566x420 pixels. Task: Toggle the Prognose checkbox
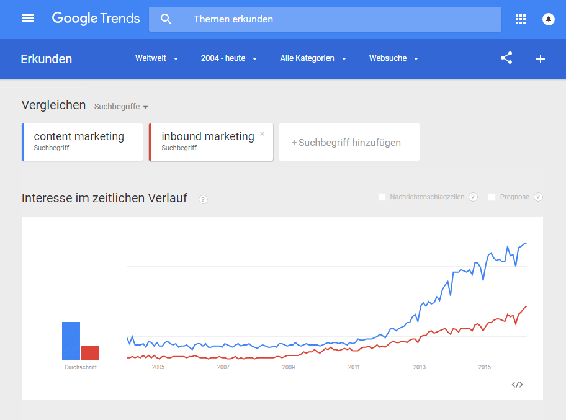point(492,197)
